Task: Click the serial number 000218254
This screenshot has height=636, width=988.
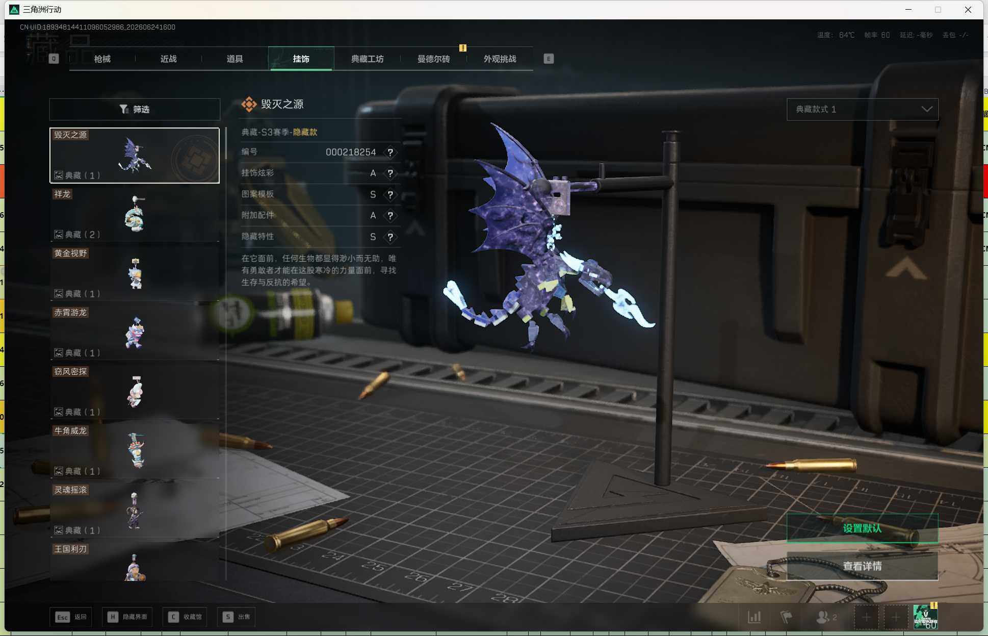Action: click(351, 152)
